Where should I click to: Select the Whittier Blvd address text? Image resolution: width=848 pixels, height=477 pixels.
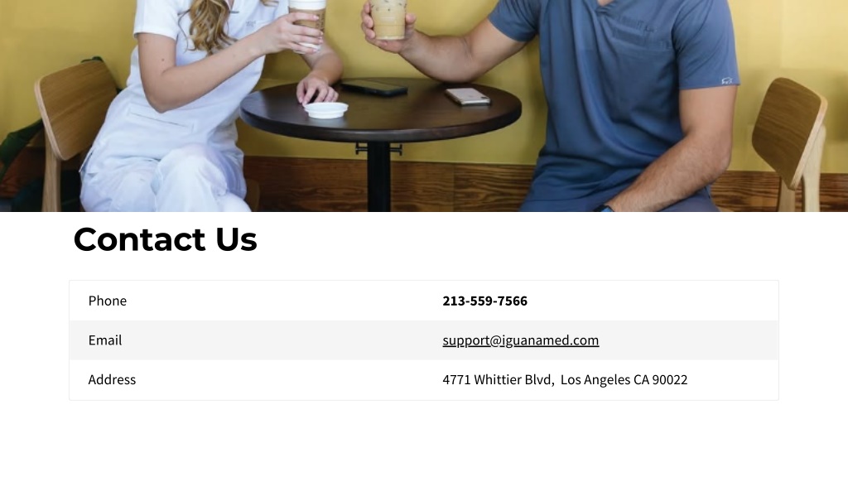pyautogui.click(x=565, y=379)
